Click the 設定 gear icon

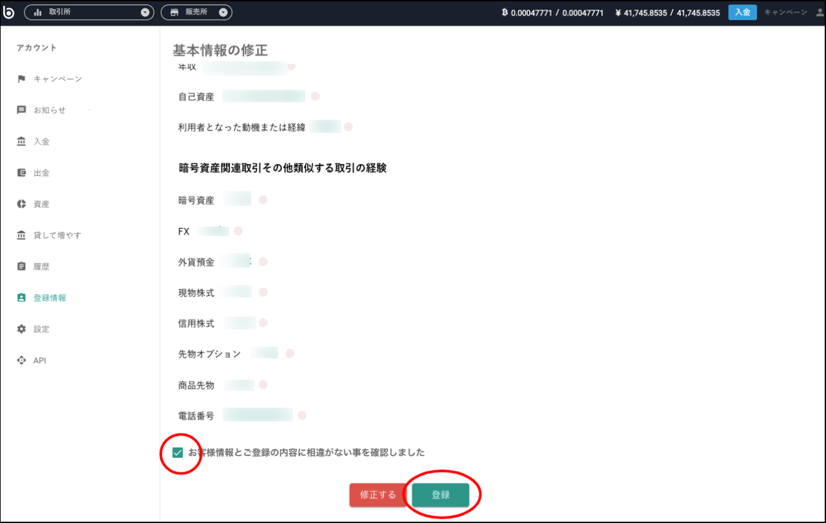click(x=21, y=329)
